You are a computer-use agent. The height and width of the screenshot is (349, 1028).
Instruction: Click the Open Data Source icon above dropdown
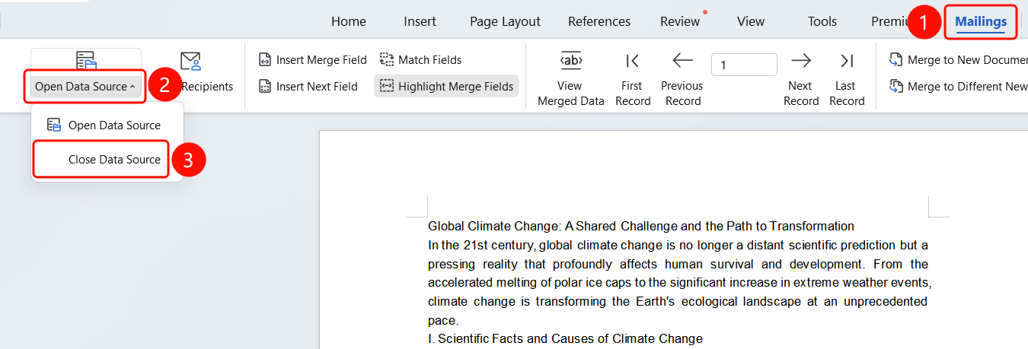pyautogui.click(x=86, y=62)
